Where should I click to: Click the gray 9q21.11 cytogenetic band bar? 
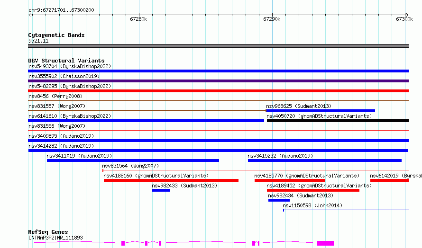(218, 46)
